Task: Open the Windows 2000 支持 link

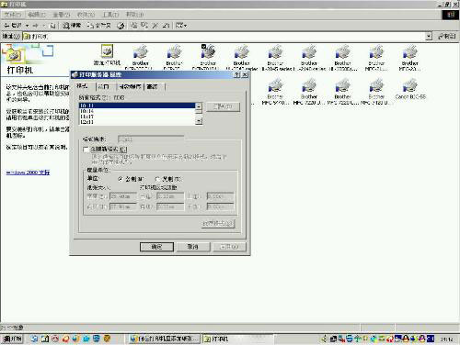Action: pyautogui.click(x=28, y=172)
